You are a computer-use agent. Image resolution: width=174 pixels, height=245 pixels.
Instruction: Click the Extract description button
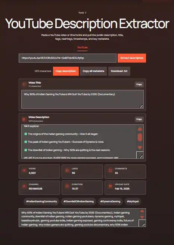(132, 58)
